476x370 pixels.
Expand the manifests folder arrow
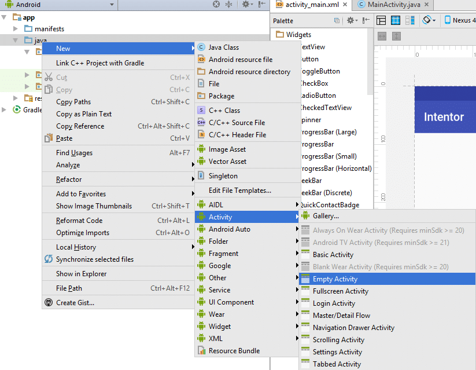(x=16, y=29)
